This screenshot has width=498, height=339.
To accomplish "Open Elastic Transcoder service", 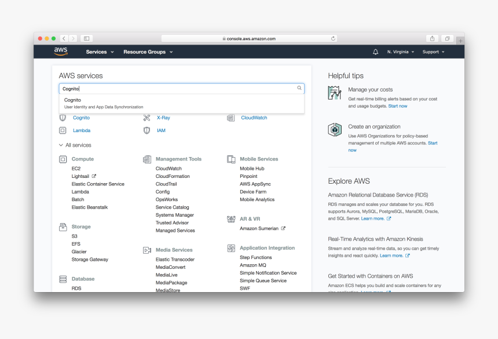I will pyautogui.click(x=175, y=260).
